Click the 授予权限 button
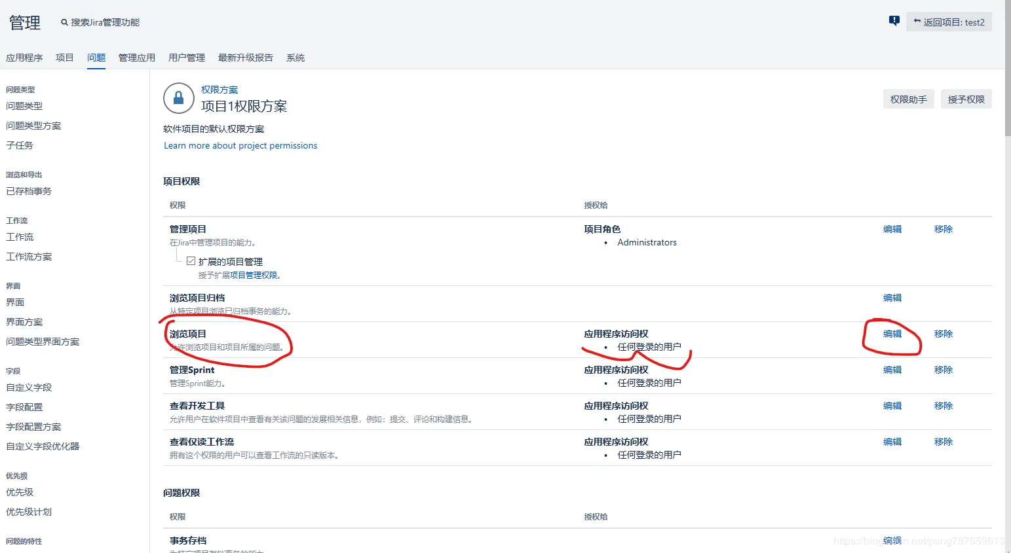Screen dimensions: 1011x553 tap(966, 99)
